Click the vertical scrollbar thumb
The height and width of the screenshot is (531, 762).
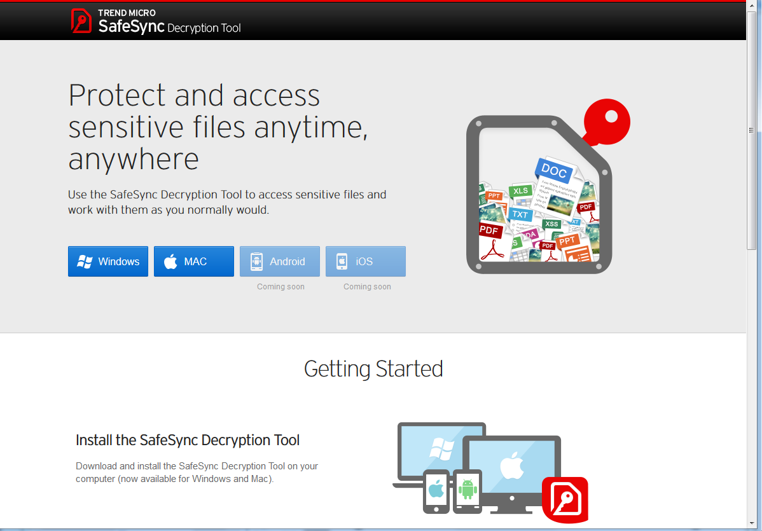(x=753, y=191)
